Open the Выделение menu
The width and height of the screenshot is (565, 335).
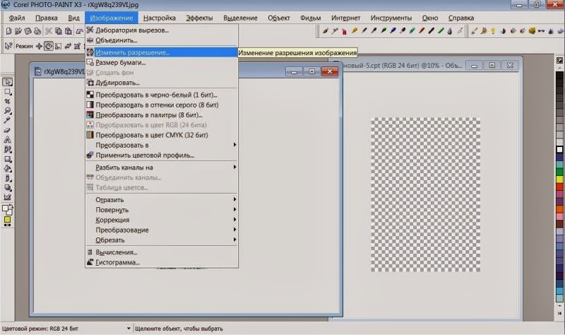pos(240,18)
